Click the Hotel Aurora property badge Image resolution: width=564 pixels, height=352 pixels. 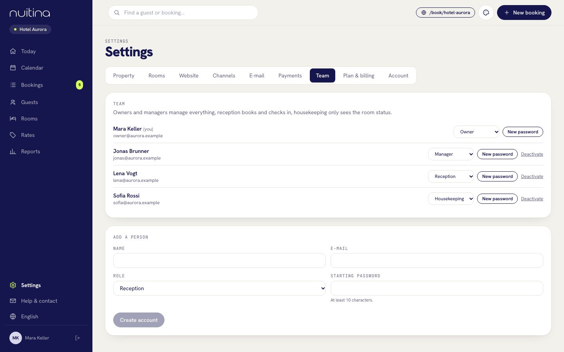coord(30,29)
